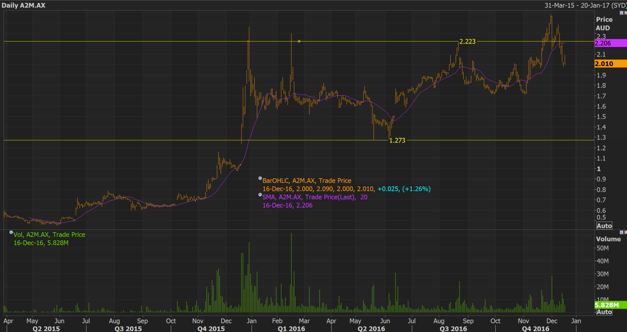The height and width of the screenshot is (332, 627).
Task: Click the 16-Dec-16, 2.206 SMA value
Action: 288,206
